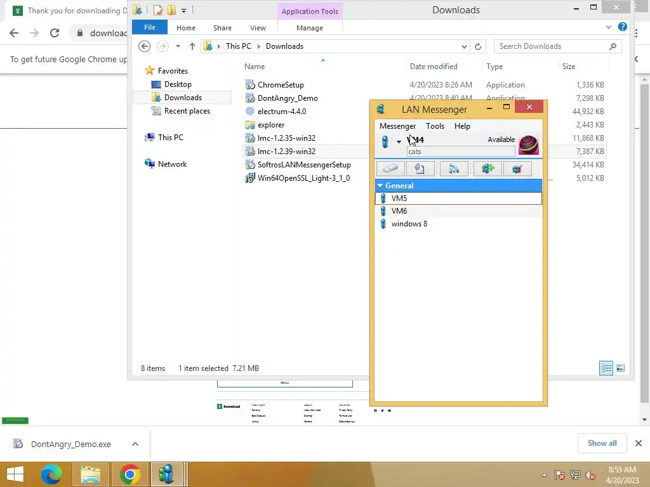Switch to the View ribbon tab
Viewport: 650px width, 487px height.
(258, 28)
